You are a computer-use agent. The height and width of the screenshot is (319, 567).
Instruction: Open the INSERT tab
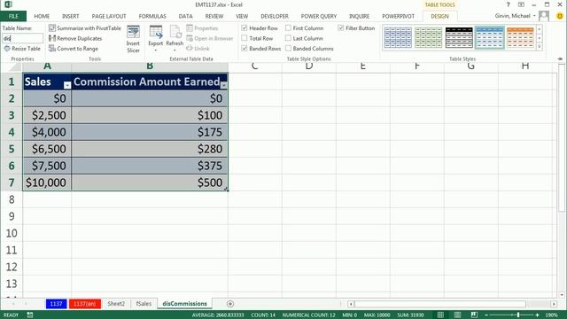coord(71,16)
